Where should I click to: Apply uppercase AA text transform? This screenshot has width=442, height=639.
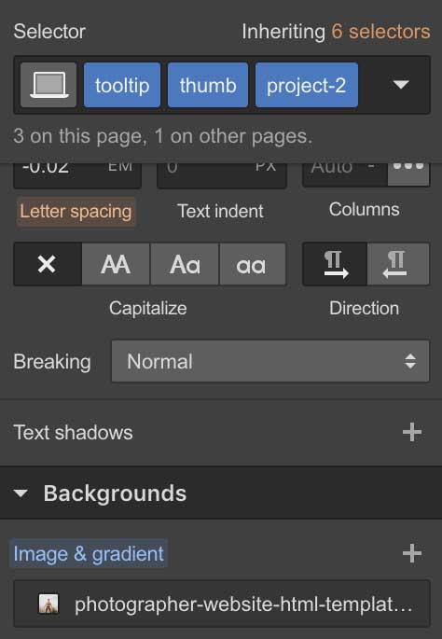pos(116,264)
